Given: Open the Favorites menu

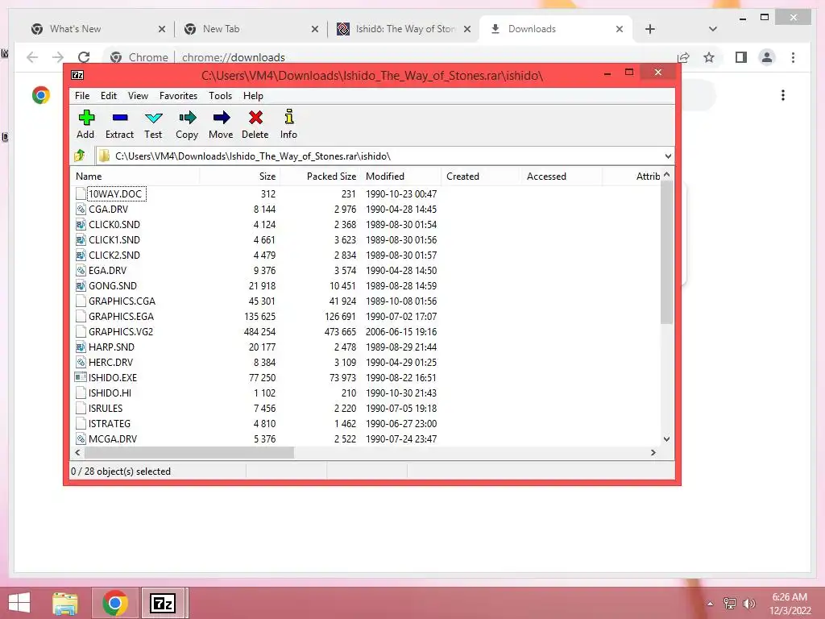Looking at the screenshot, I should click(x=178, y=96).
